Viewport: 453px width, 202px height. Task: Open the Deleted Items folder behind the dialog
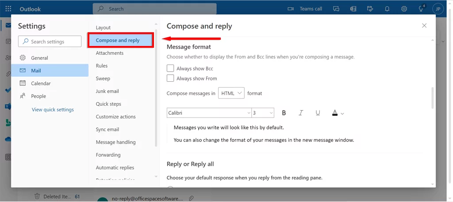(x=57, y=196)
